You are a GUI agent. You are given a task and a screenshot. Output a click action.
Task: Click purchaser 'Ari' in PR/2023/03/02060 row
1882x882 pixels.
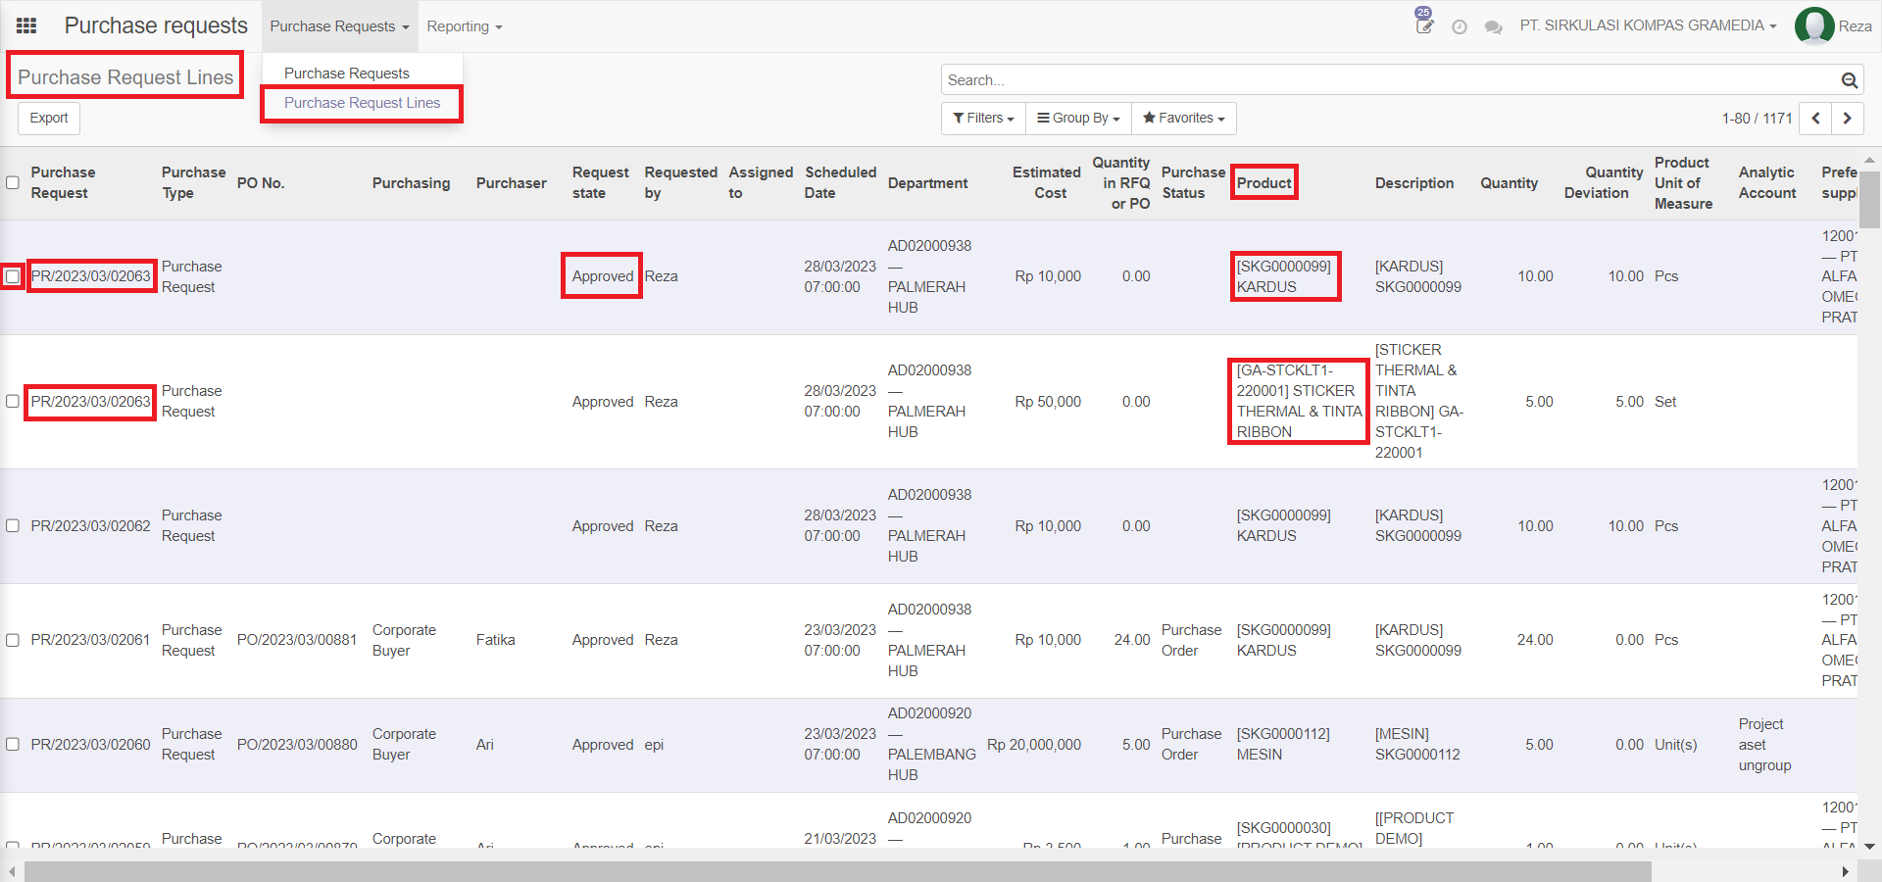coord(485,744)
